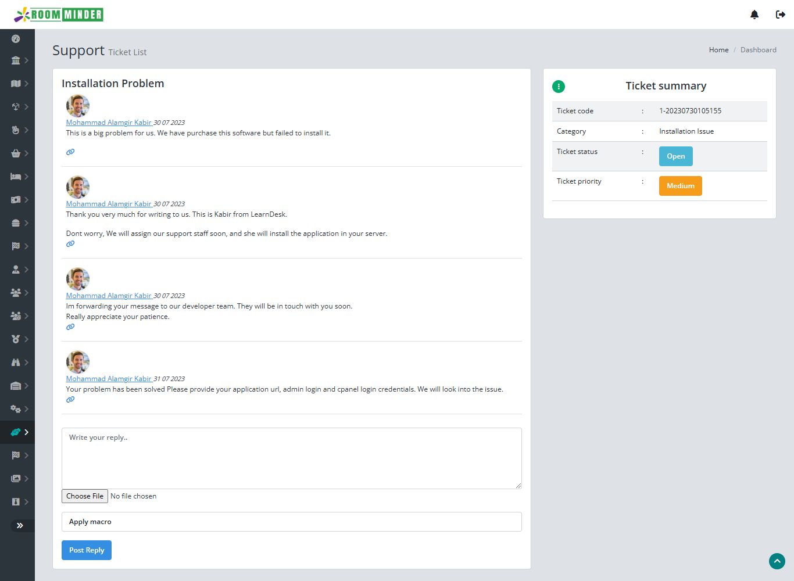Click the bank building sidebar icon
Viewport: 794px width, 581px height.
point(16,60)
